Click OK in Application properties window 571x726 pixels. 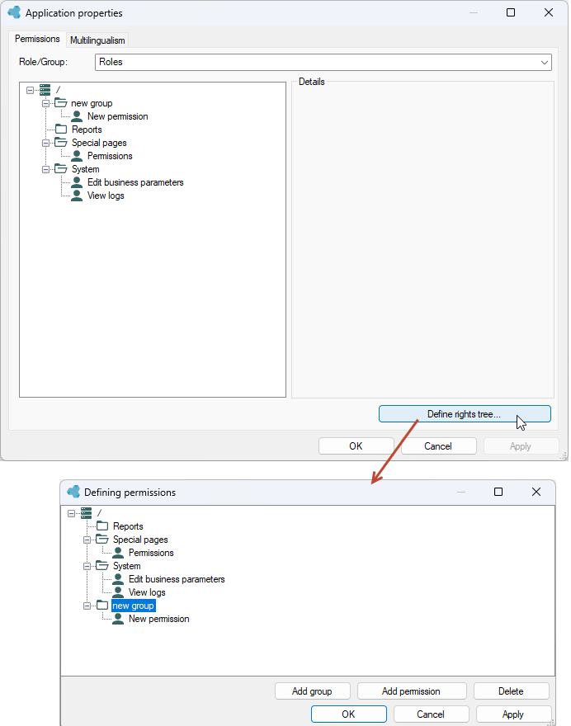pos(356,445)
